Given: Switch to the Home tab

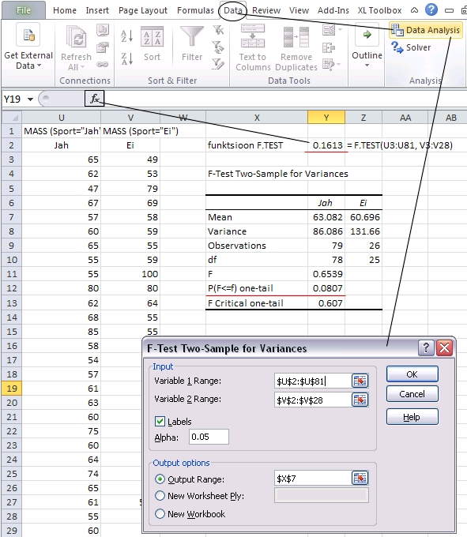Looking at the screenshot, I should (65, 10).
